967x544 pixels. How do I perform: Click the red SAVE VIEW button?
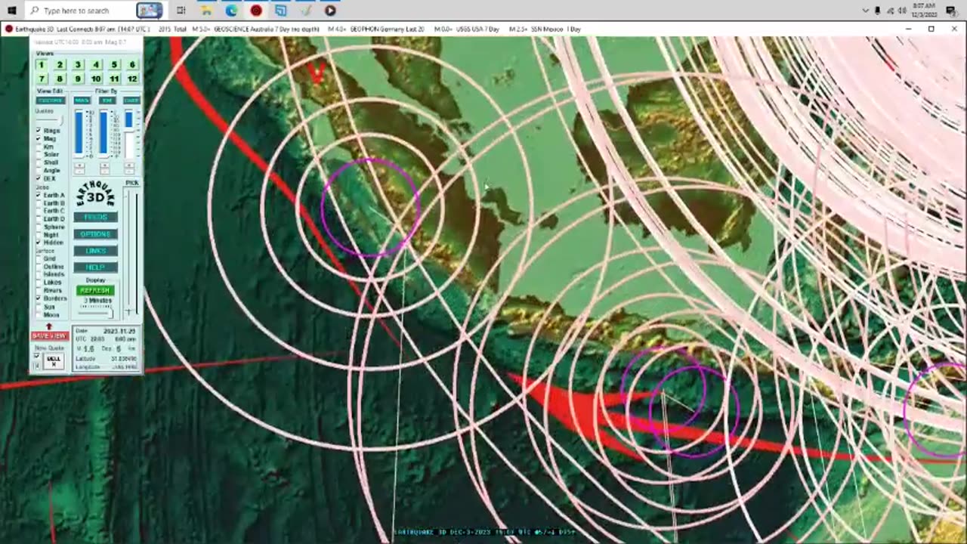click(x=50, y=335)
